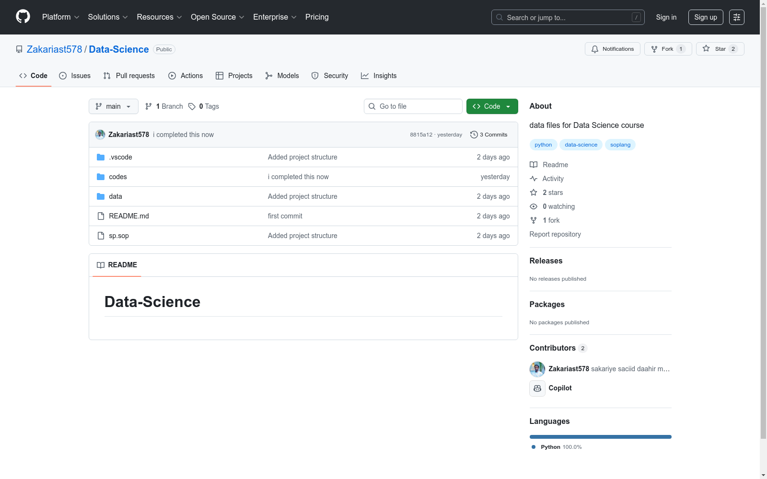
Task: Open the 'i completed this now' codes commit message
Action: (298, 177)
